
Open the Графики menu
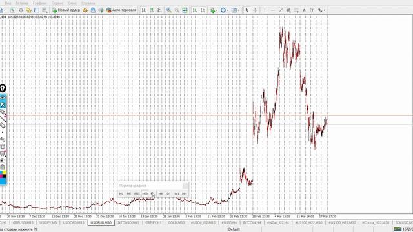coord(40,3)
